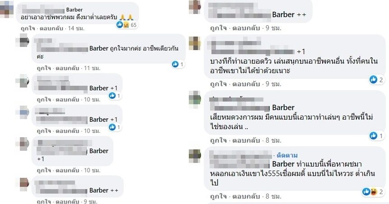Open avatar of top 'อย่าเอาอาชีพพวกผม' commenter

pos(7,9)
